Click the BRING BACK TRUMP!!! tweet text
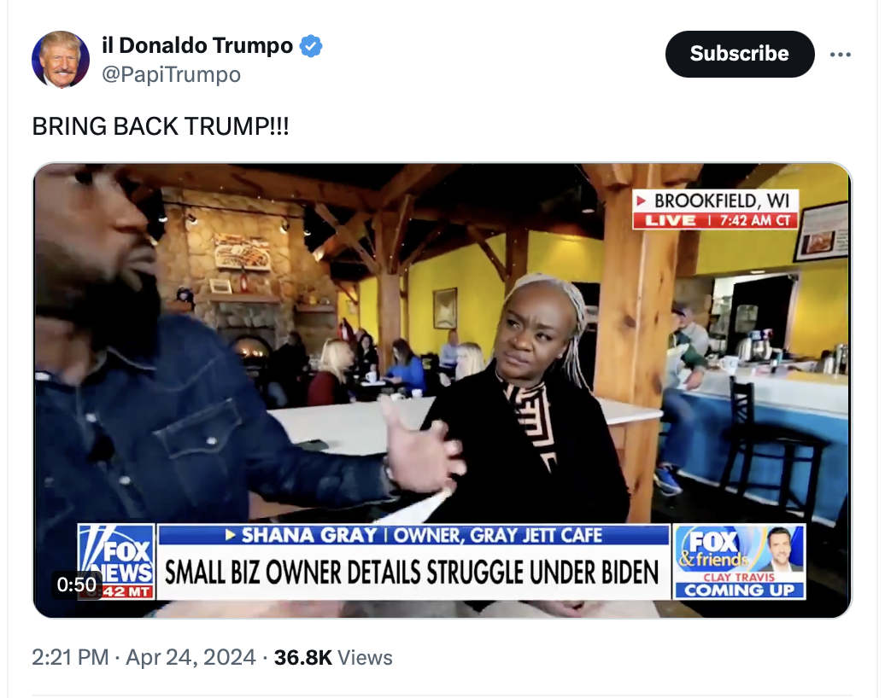The width and height of the screenshot is (885, 698). [x=161, y=125]
